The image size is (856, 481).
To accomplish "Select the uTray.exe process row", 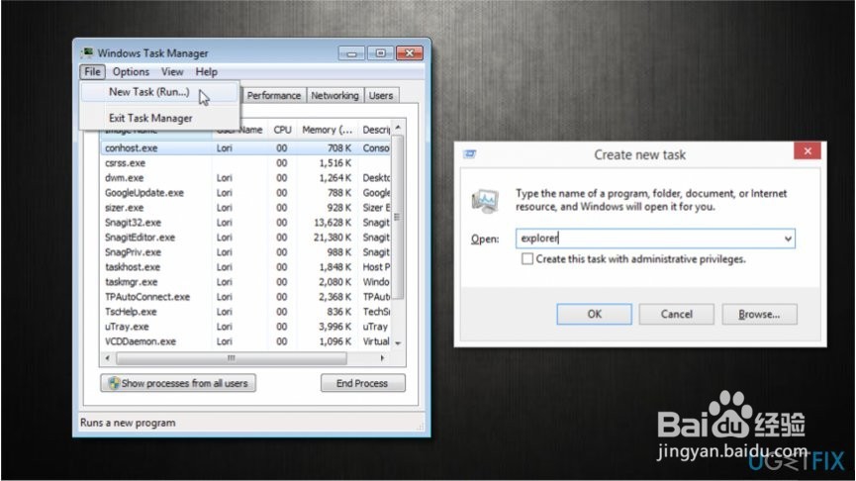I will pos(245,327).
